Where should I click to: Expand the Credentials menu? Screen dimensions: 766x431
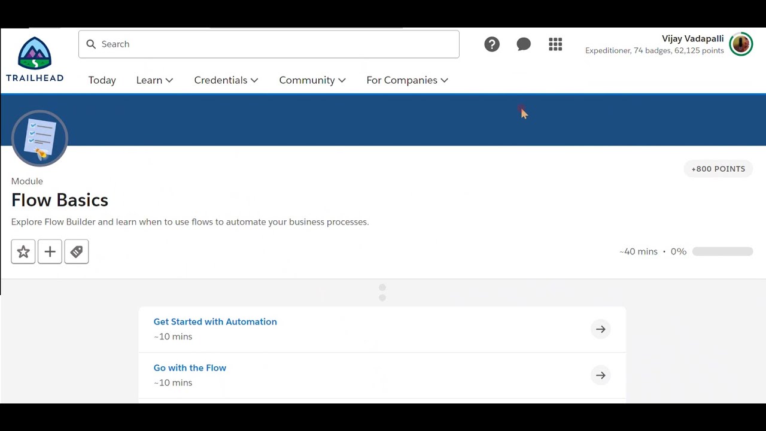coord(226,80)
